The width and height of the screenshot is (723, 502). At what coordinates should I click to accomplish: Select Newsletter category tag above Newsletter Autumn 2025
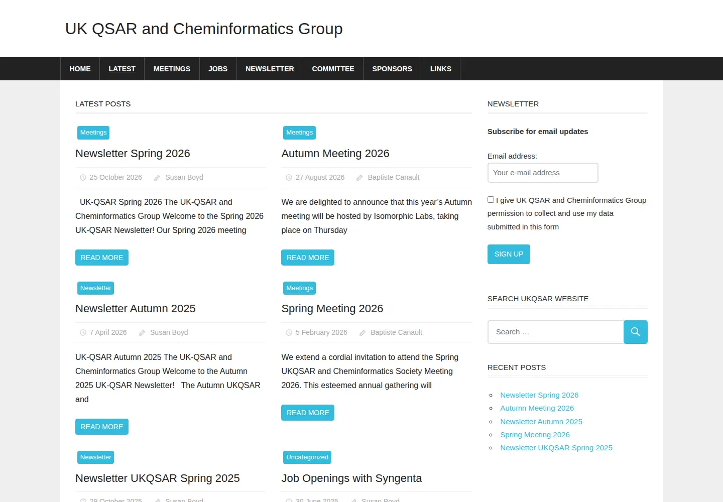[96, 288]
